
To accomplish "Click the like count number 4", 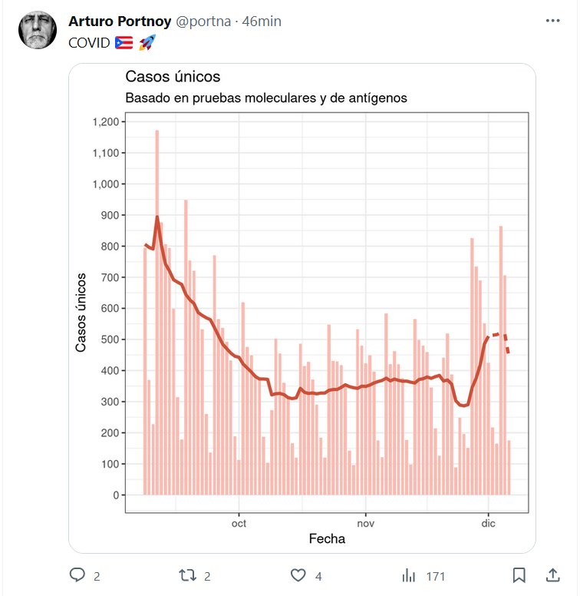I will point(318,576).
